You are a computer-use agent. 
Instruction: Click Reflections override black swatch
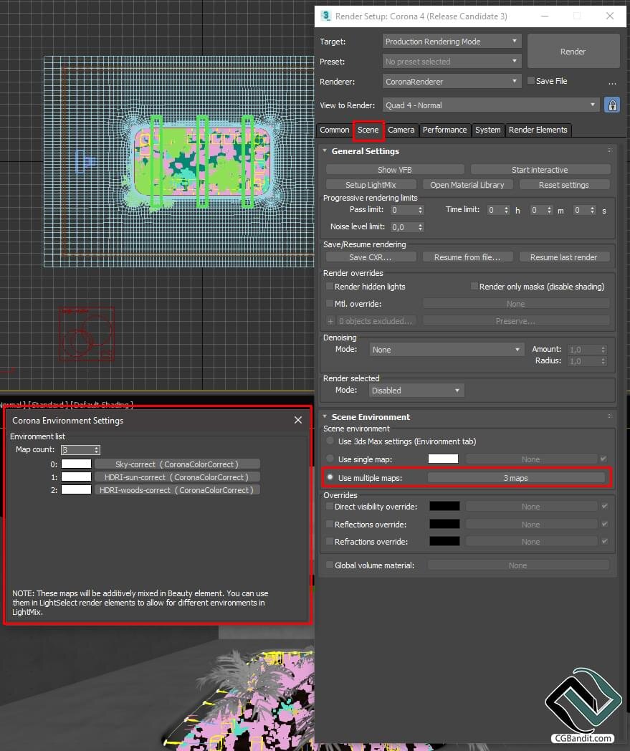point(444,524)
